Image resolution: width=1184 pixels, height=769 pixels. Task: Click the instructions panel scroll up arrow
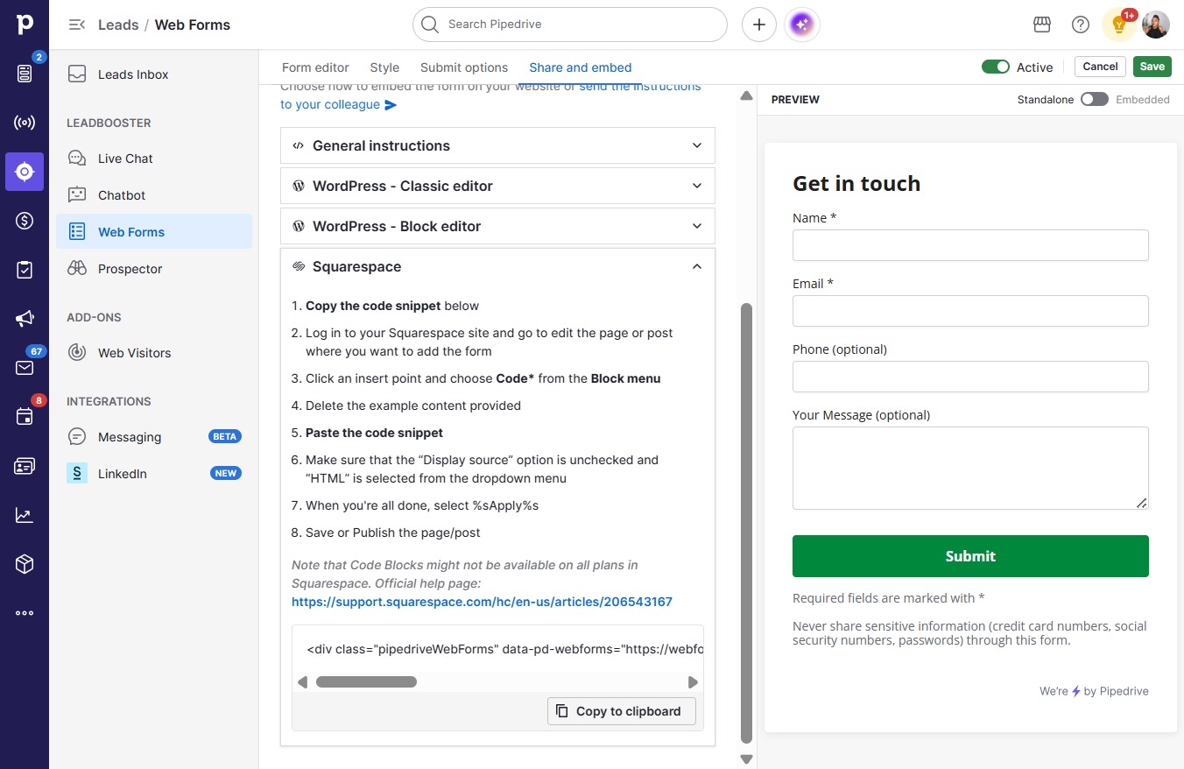coord(747,95)
